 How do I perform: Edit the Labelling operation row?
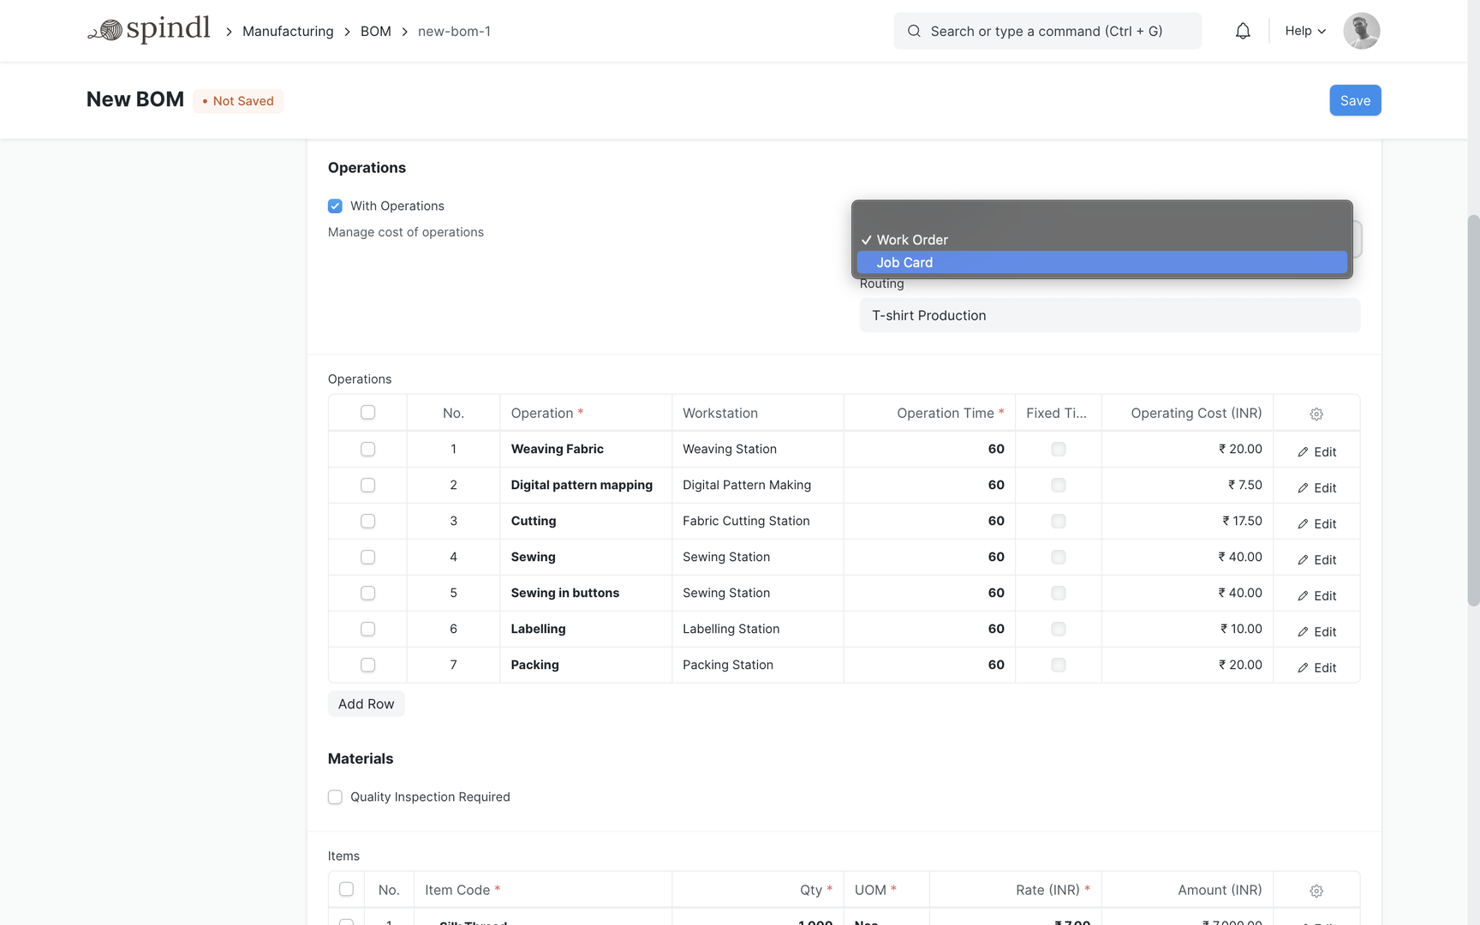[x=1316, y=631]
